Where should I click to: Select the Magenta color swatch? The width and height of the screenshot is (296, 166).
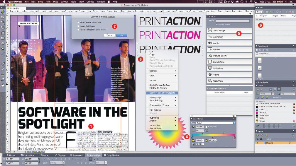[257, 112]
